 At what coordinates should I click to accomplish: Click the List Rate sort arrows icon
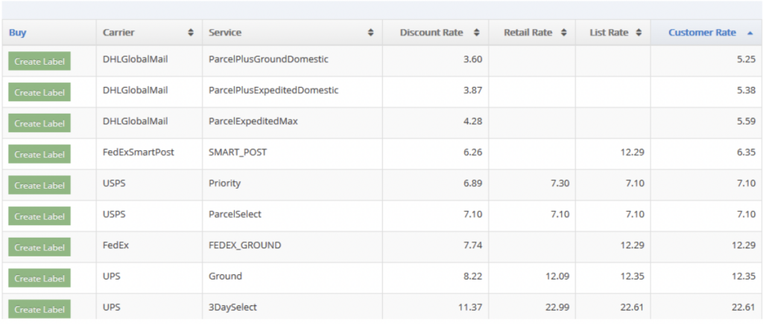pos(639,33)
